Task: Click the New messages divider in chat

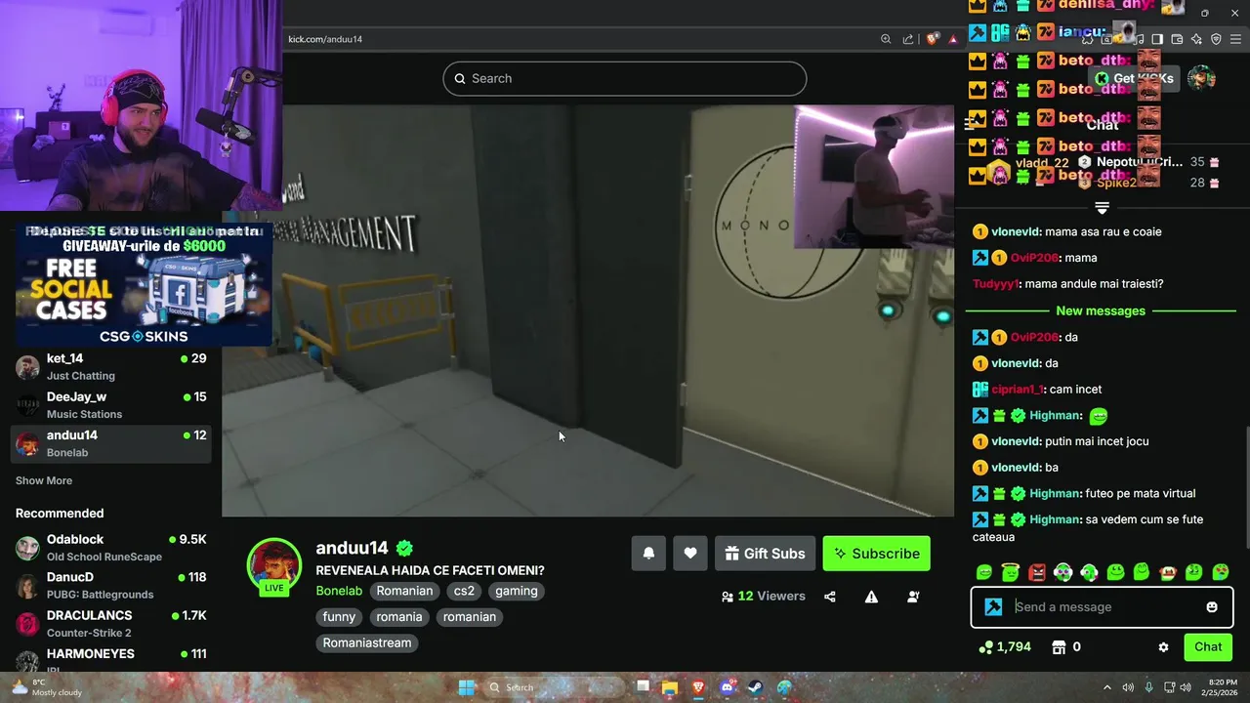Action: coord(1101,310)
